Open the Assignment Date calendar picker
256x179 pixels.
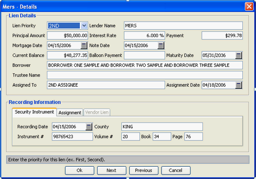click(238, 85)
